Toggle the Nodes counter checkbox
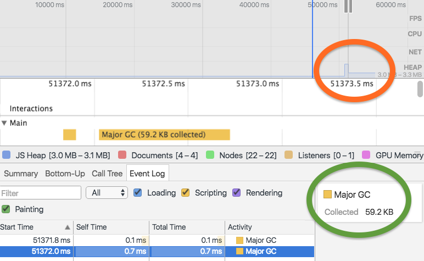 [209, 156]
